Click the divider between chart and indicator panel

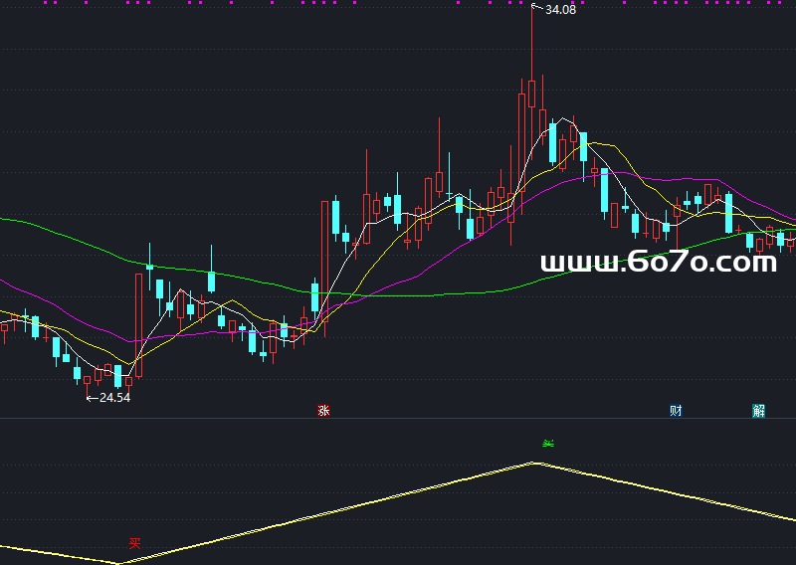(398, 419)
